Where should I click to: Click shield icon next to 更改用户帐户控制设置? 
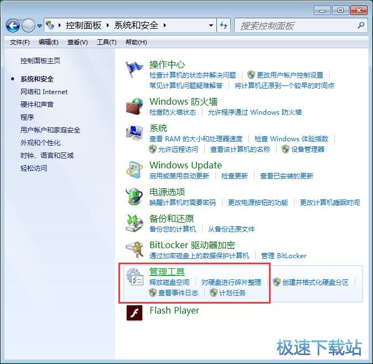point(251,75)
